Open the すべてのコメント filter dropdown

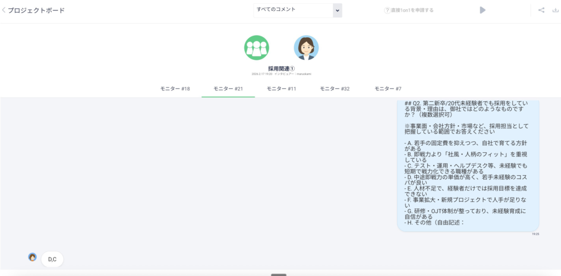point(294,10)
